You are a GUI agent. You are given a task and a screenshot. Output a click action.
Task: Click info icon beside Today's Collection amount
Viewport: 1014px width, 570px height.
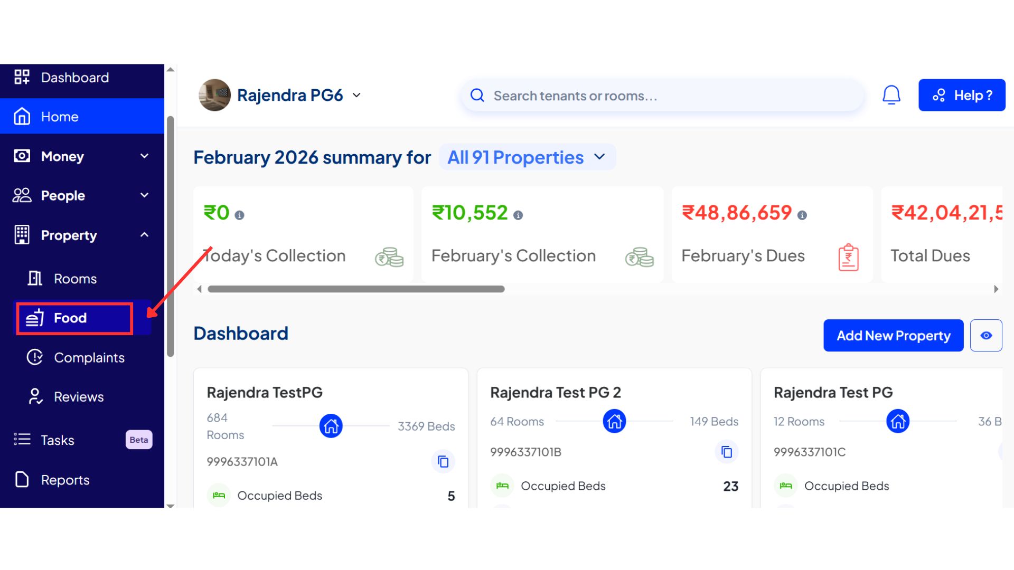click(x=239, y=215)
